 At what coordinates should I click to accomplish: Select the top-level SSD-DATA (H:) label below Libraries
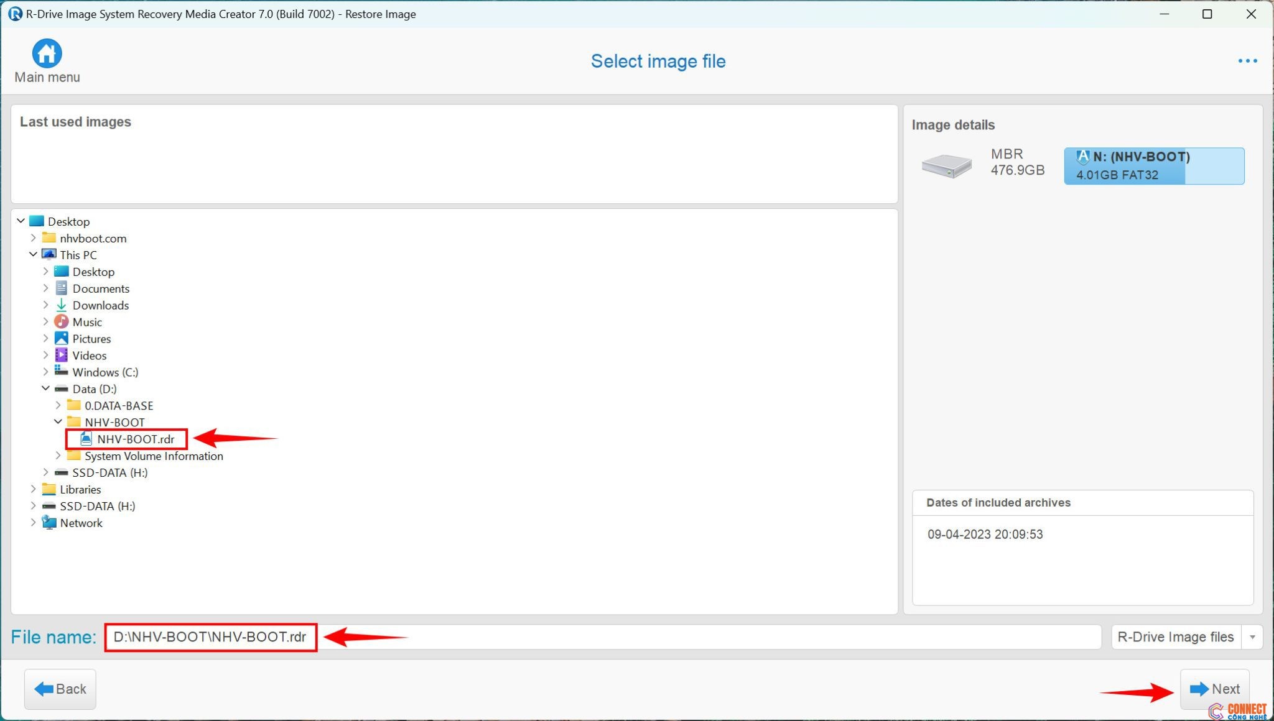click(x=98, y=506)
